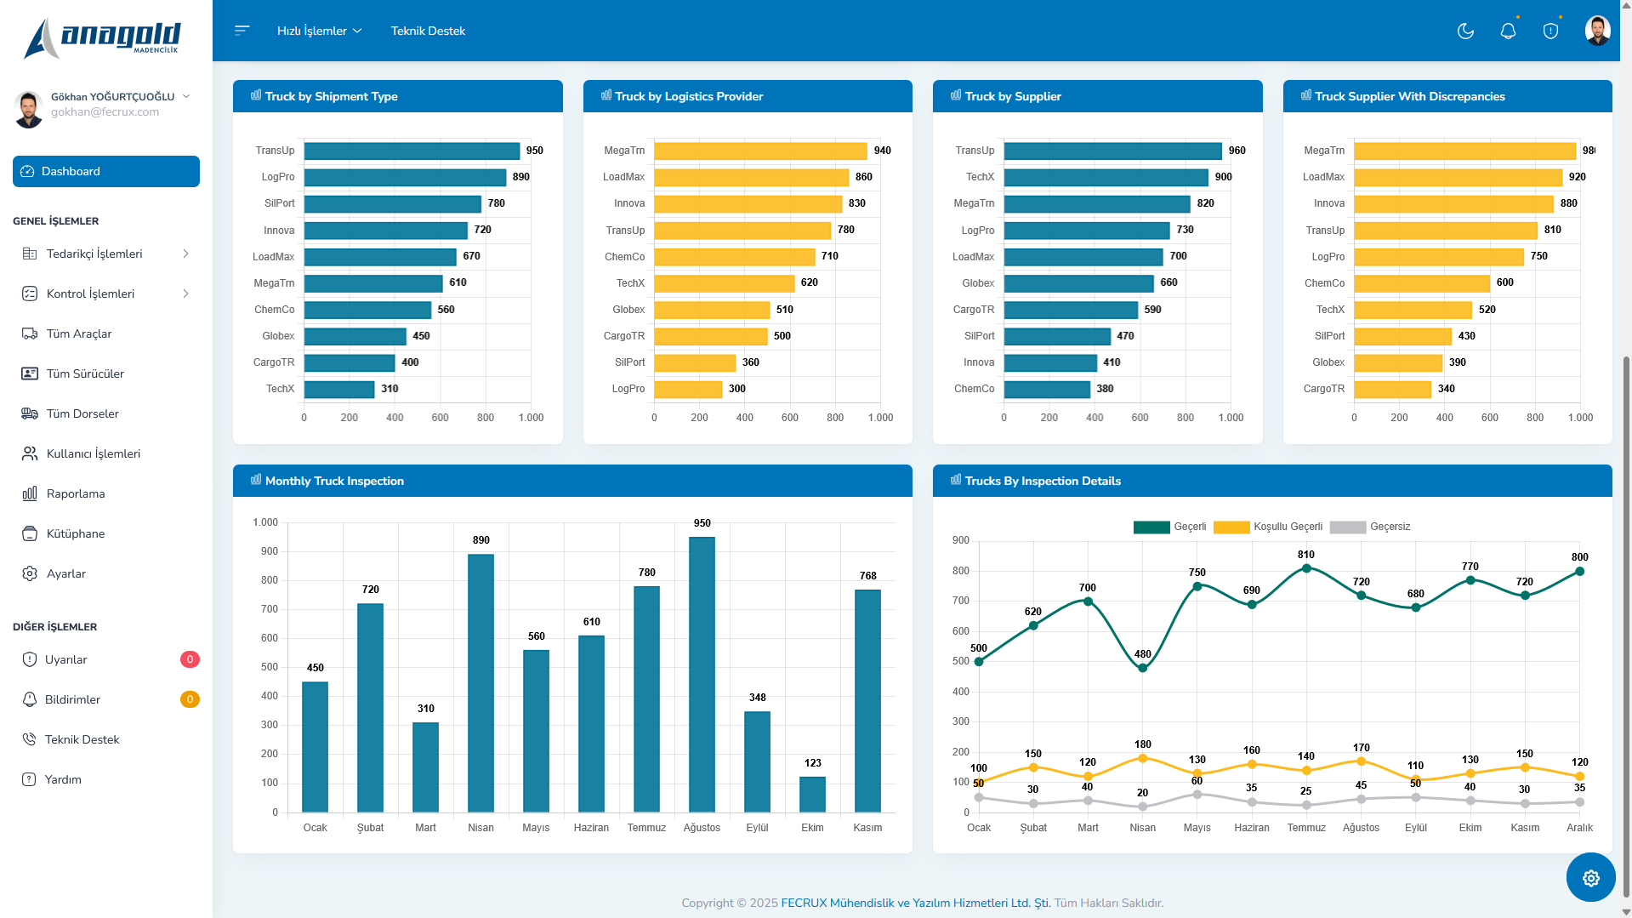Hide the Geçersiz series swatch
Image resolution: width=1632 pixels, height=918 pixels.
(x=1347, y=527)
